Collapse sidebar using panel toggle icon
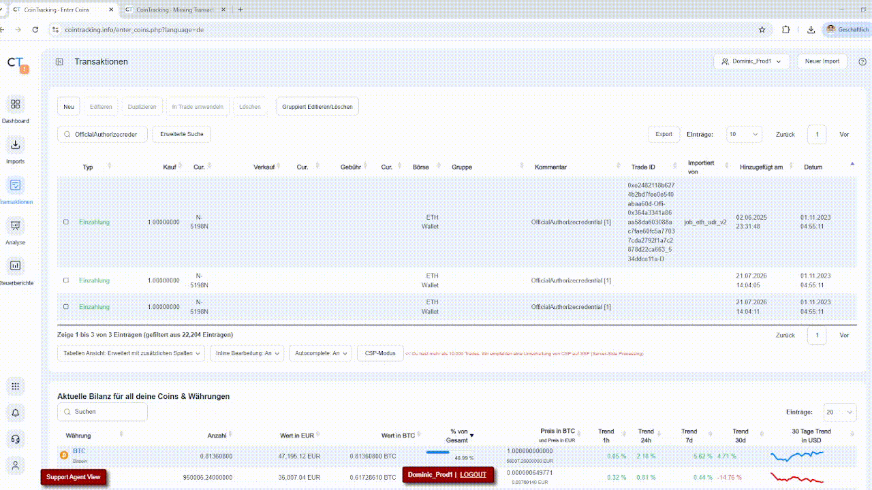 (59, 62)
